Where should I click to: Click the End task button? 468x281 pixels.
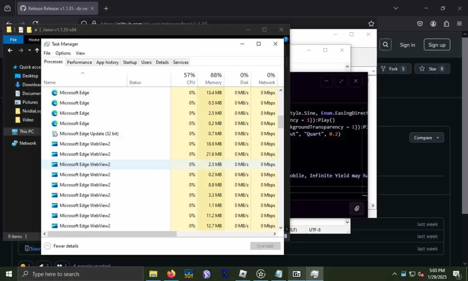(x=265, y=246)
